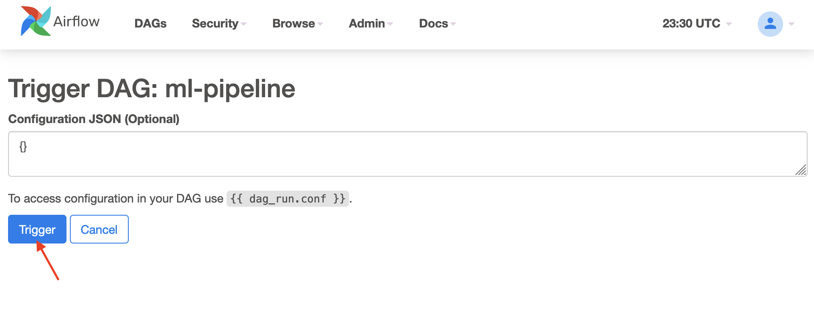
Task: Open the 23:30 UTC timezone selector
Action: click(697, 24)
